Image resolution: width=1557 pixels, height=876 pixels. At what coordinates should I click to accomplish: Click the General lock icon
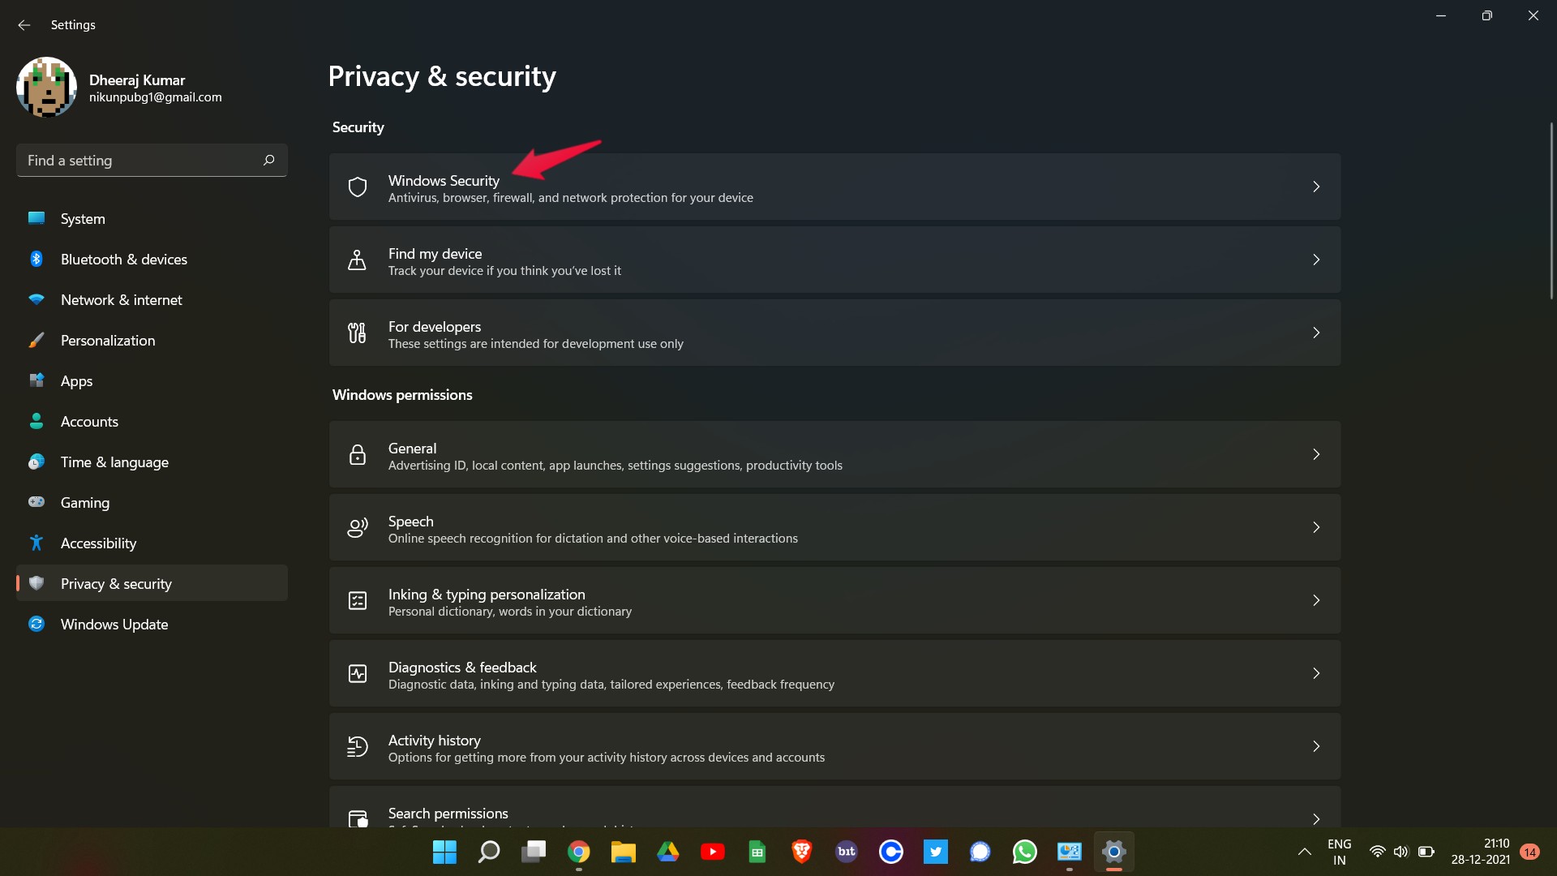[x=358, y=454]
